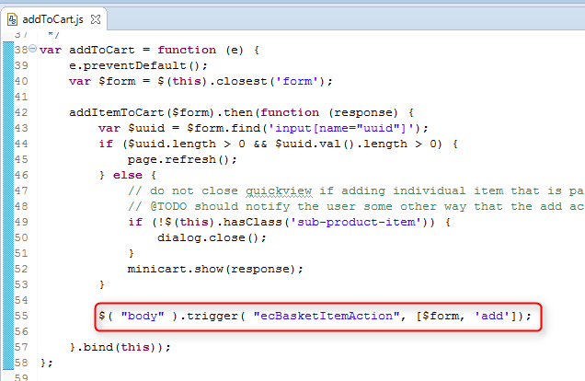
Task: Click 'var $form' declaration on line 40
Action: coord(102,81)
